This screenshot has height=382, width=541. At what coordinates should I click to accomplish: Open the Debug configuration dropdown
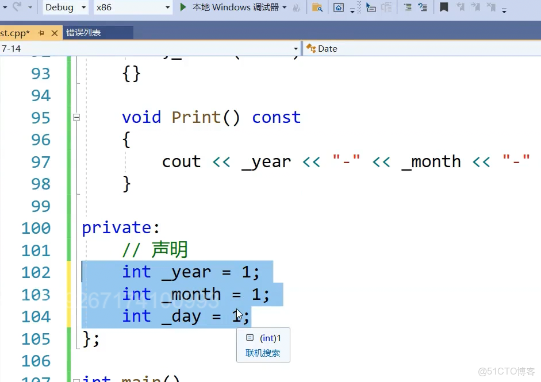[66, 7]
